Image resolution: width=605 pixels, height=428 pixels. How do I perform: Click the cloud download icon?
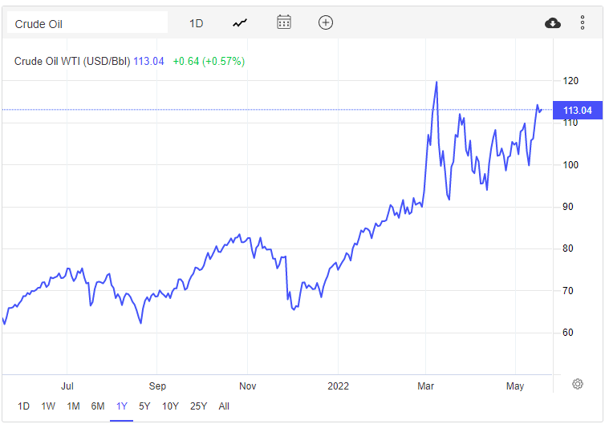coord(552,22)
